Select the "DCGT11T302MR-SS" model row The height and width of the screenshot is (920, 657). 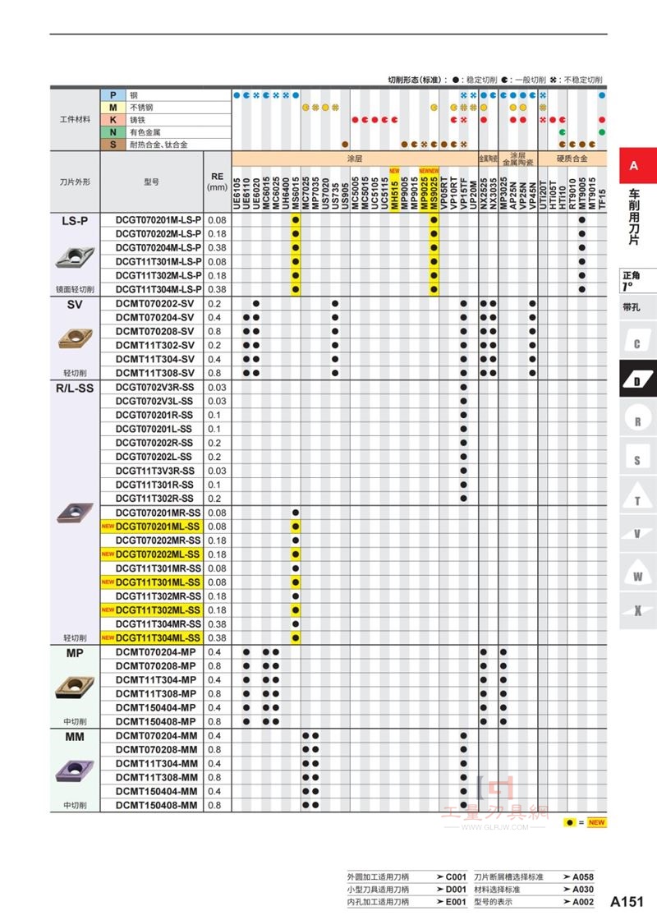point(159,596)
